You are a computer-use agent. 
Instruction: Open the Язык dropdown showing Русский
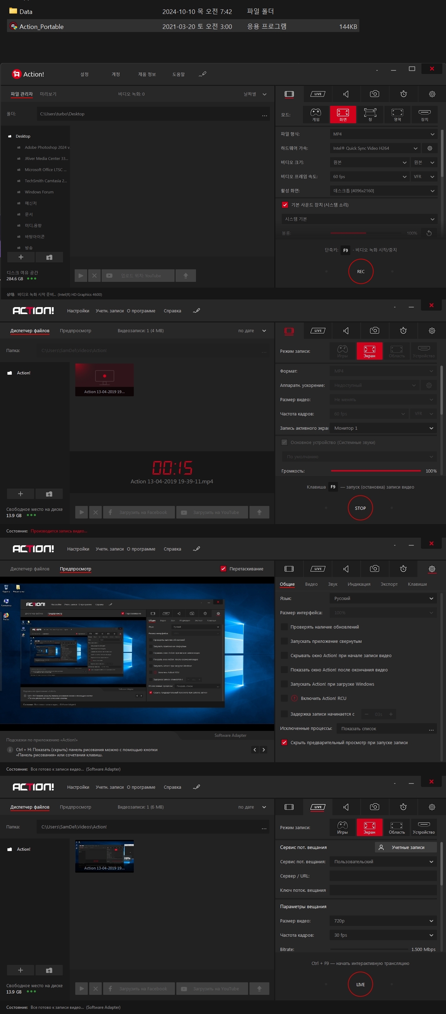383,598
